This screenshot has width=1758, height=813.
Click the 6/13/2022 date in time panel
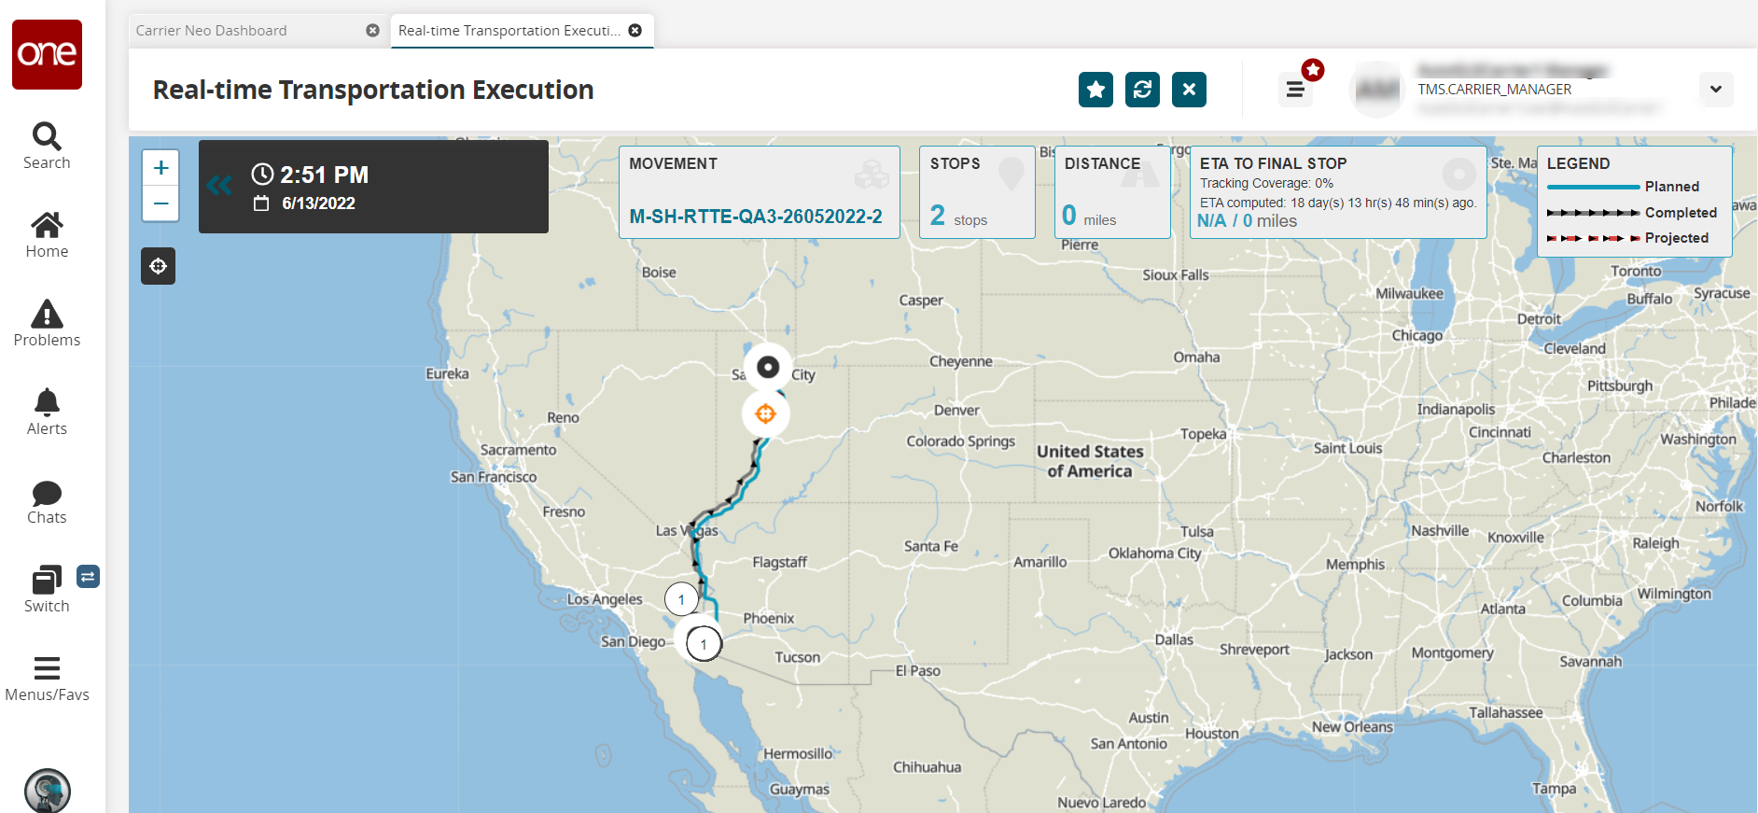(318, 203)
